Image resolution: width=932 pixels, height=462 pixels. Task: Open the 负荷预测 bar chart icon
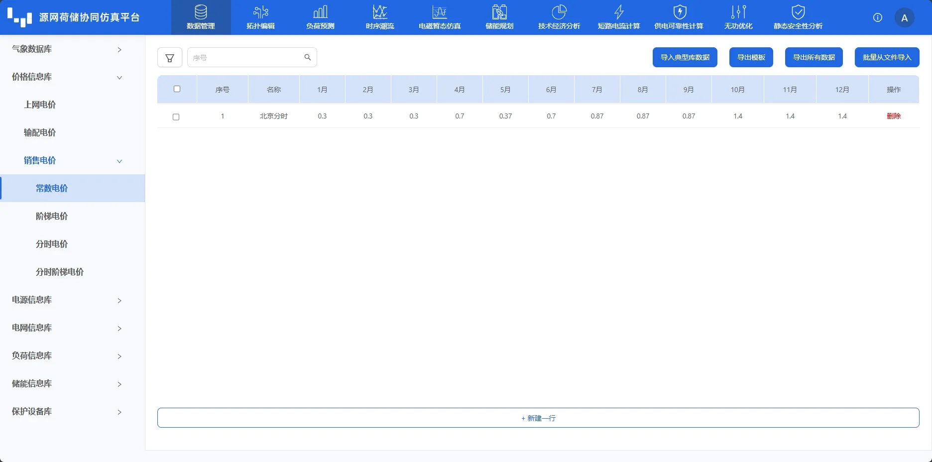(x=320, y=12)
